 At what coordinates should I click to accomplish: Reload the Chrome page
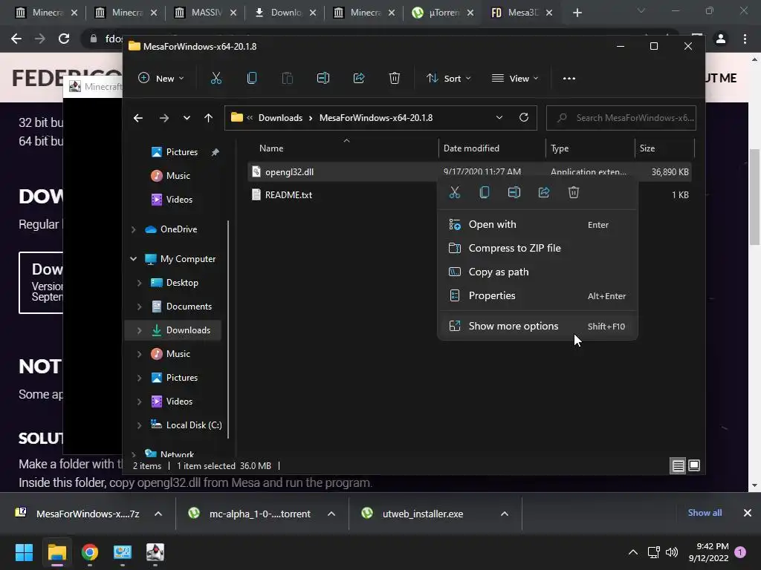(64, 39)
